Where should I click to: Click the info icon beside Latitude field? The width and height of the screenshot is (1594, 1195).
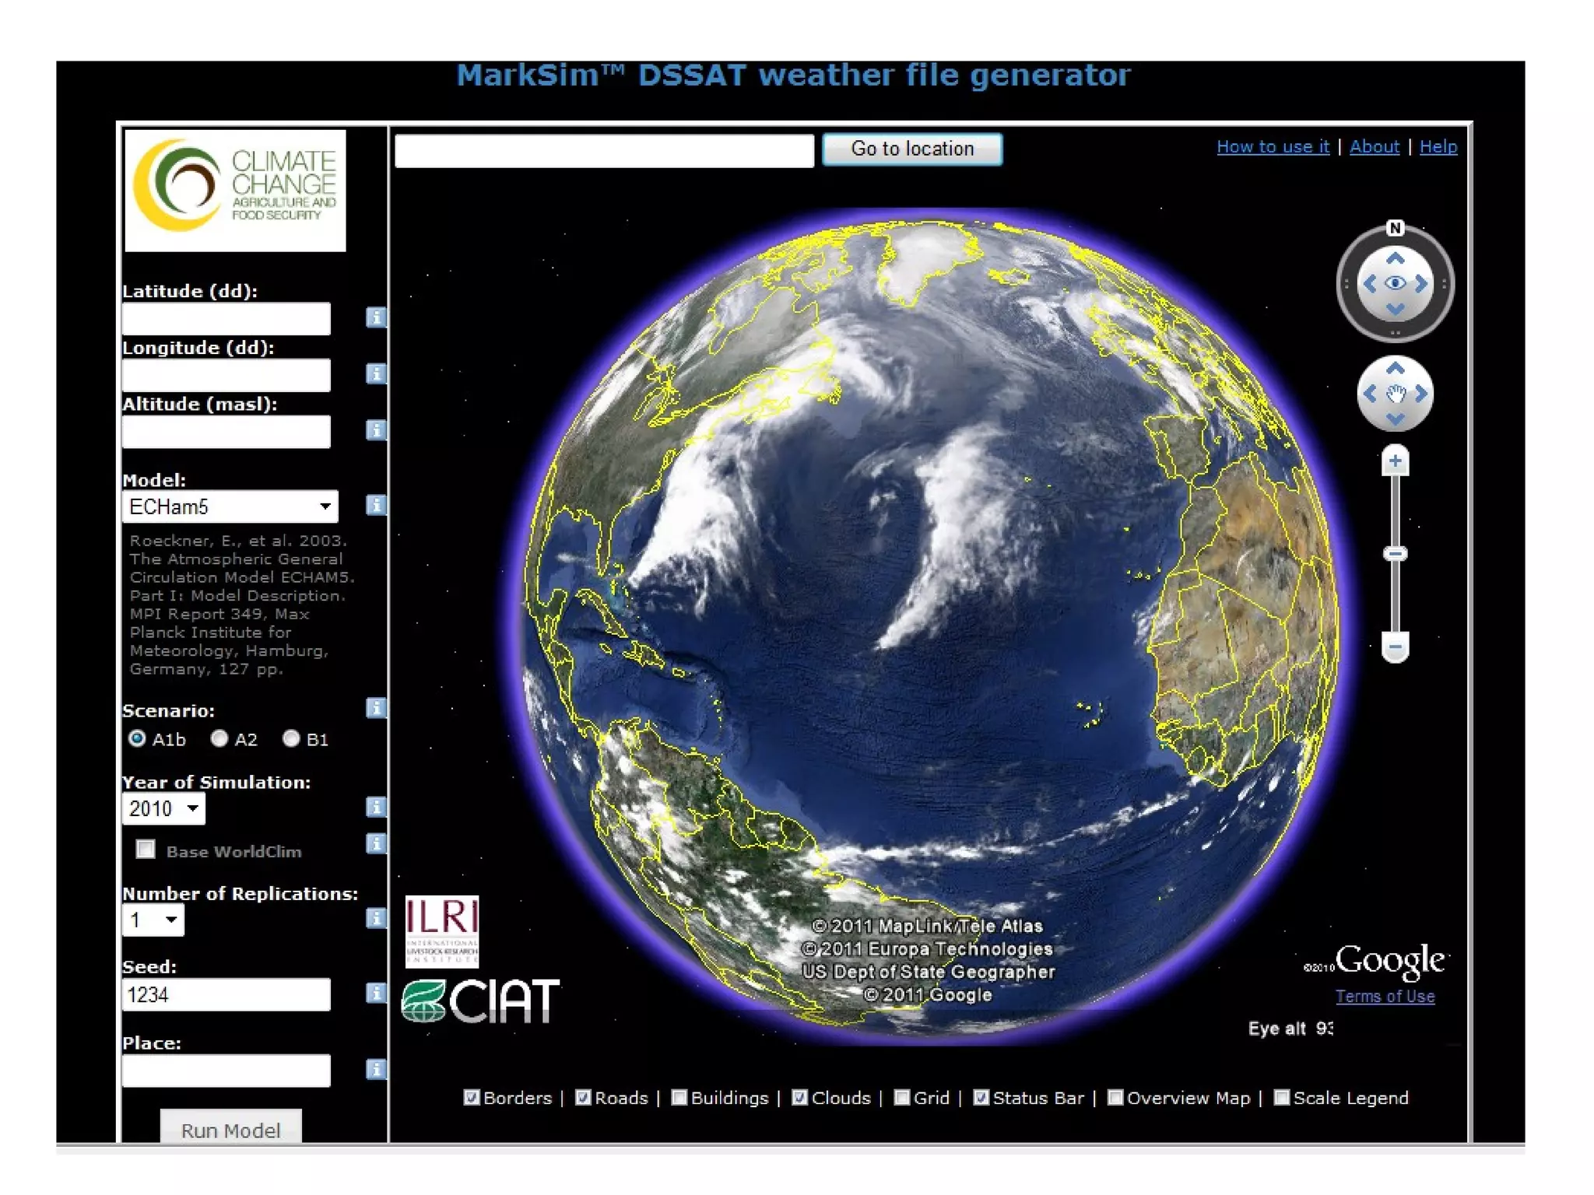[x=376, y=317]
